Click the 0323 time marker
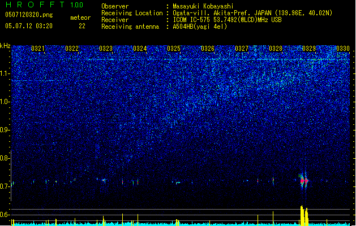356x226 pixels. point(106,49)
